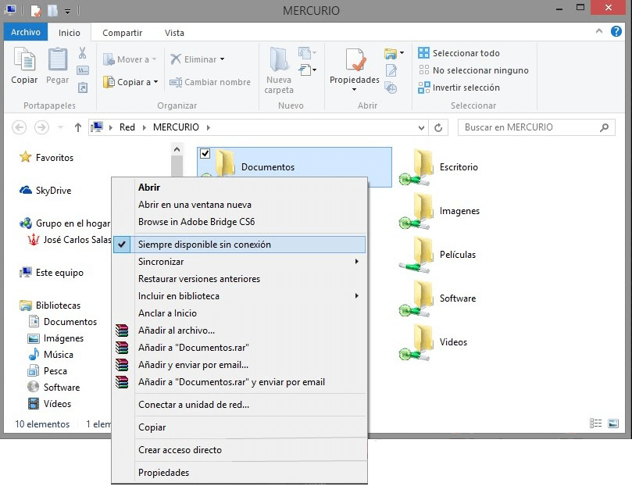Open the Escritorio network folder
Screen dimensions: 632x486
pos(424,166)
